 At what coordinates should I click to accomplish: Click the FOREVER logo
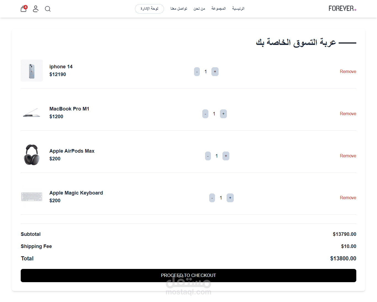[342, 9]
